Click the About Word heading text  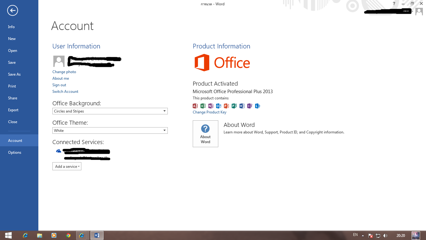239,125
